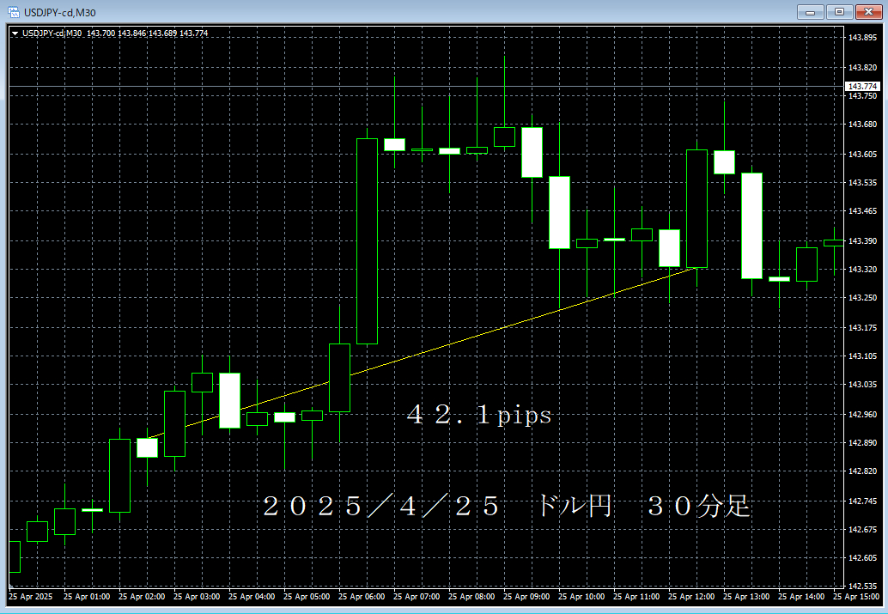The height and width of the screenshot is (614, 888).
Task: Maximize the USDJPY-cd,M30 chart window
Action: (839, 12)
